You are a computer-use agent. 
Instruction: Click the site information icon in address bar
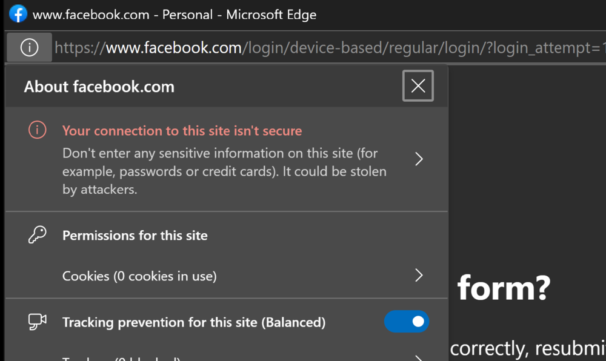coord(29,47)
